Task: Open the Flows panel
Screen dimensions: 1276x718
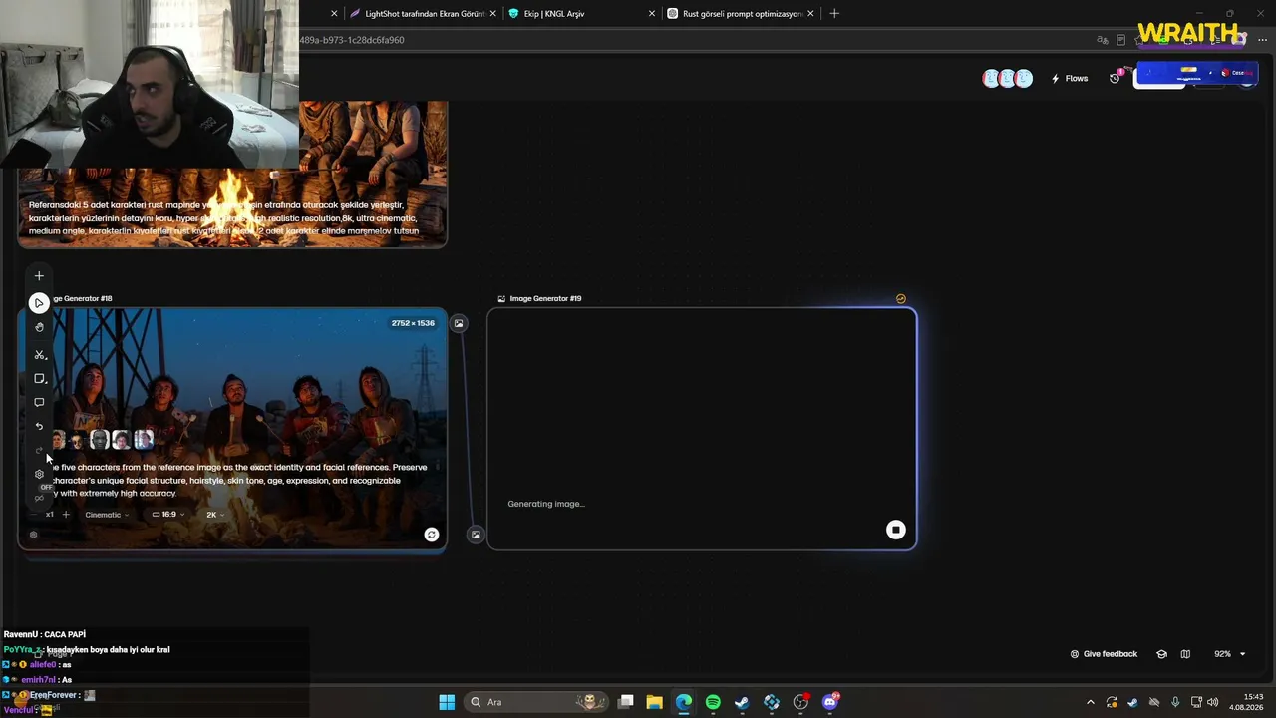Action: click(x=1070, y=78)
